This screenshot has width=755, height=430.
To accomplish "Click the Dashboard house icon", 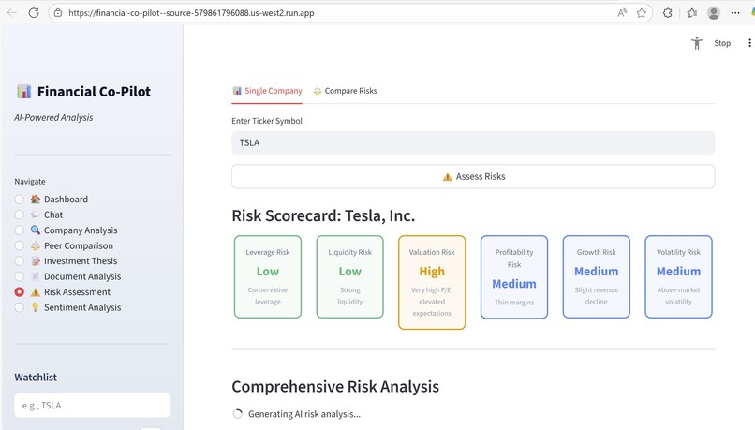I will click(x=36, y=200).
